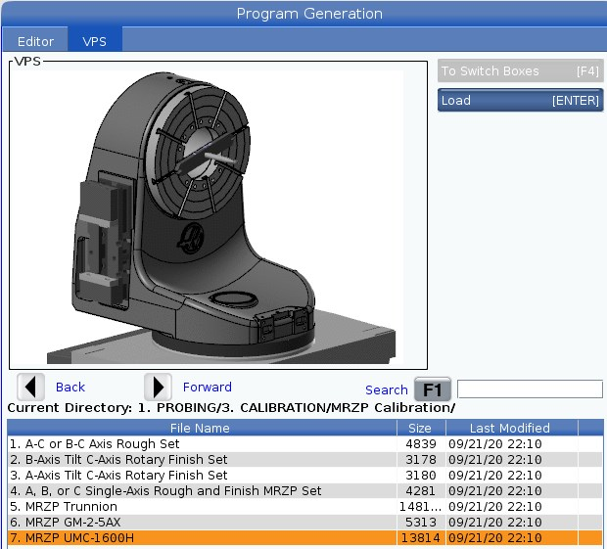The height and width of the screenshot is (549, 607).
Task: Select the '5. MRZP Trunnion' row
Action: (305, 507)
